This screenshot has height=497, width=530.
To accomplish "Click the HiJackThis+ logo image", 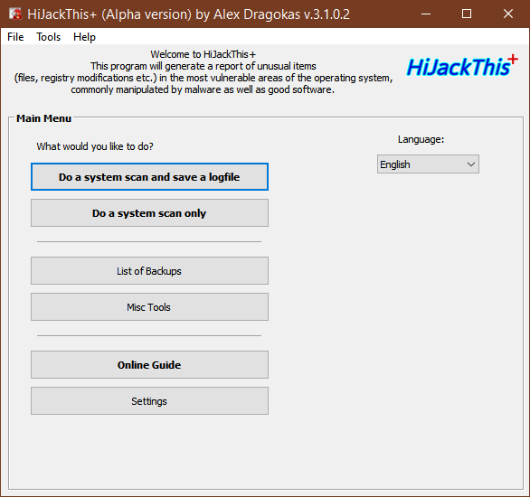I will [x=462, y=65].
